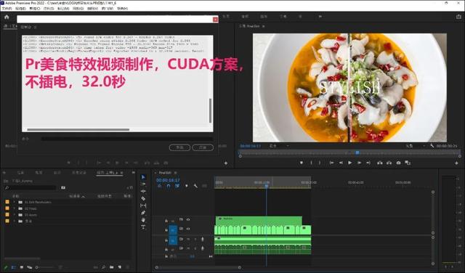Select the Pen tool
Viewport: 465px width, 273px height.
(x=143, y=213)
